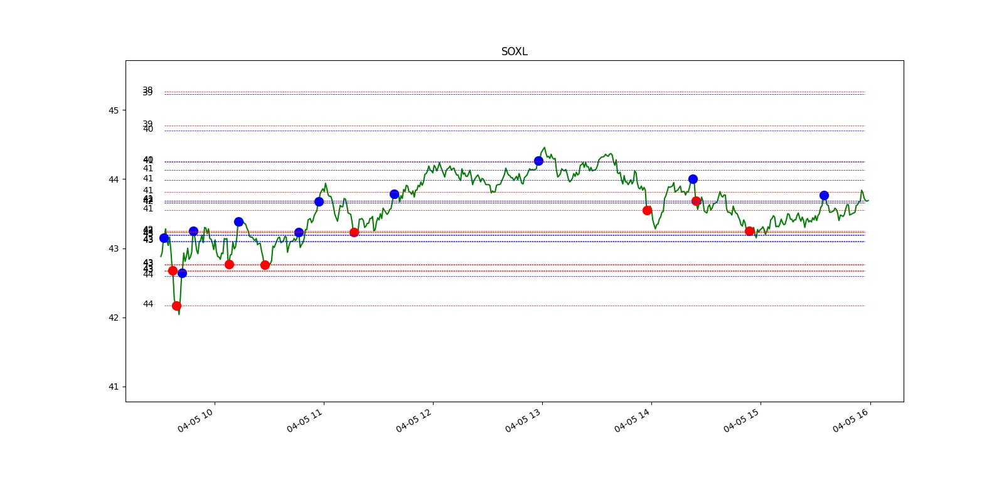Image resolution: width=1004 pixels, height=502 pixels.
Task: Click the x-axis label 04-05 11
Action: (x=305, y=420)
